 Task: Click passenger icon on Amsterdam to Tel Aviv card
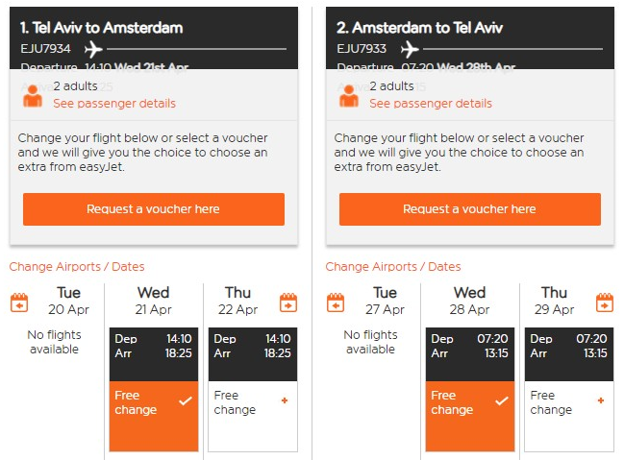[x=349, y=96]
